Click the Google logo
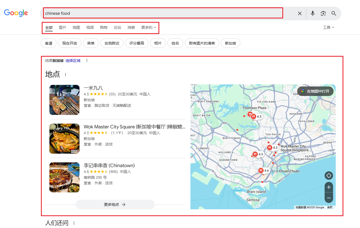The width and height of the screenshot is (360, 228). click(16, 13)
